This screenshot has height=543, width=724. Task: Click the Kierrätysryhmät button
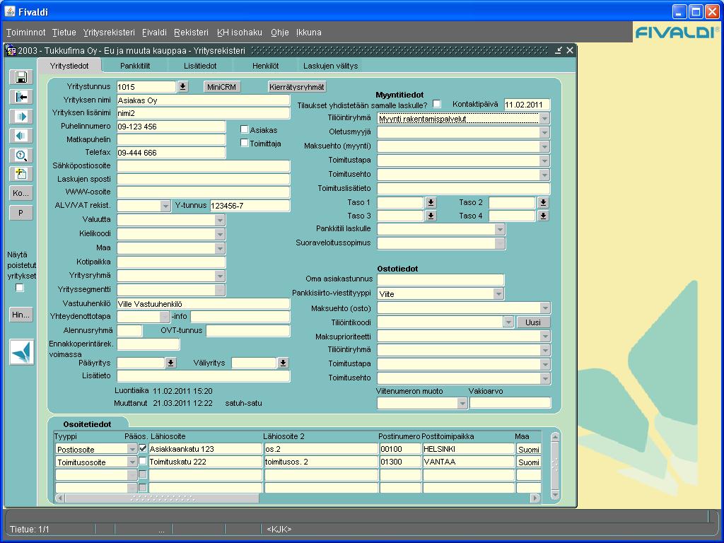(x=297, y=87)
